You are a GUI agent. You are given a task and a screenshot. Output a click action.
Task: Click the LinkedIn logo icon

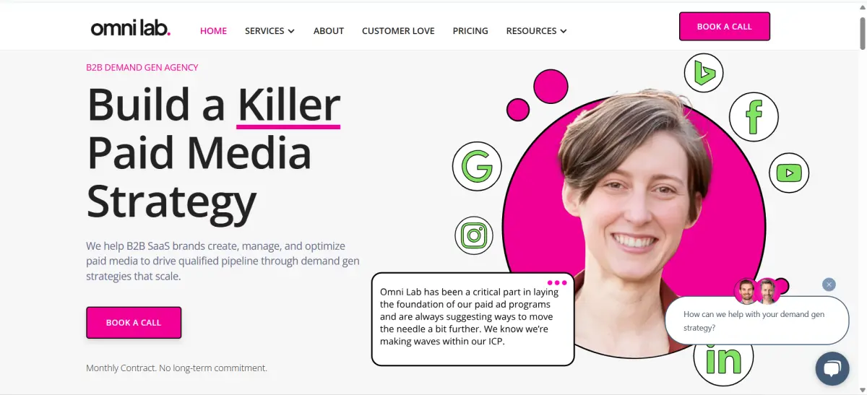click(x=723, y=360)
